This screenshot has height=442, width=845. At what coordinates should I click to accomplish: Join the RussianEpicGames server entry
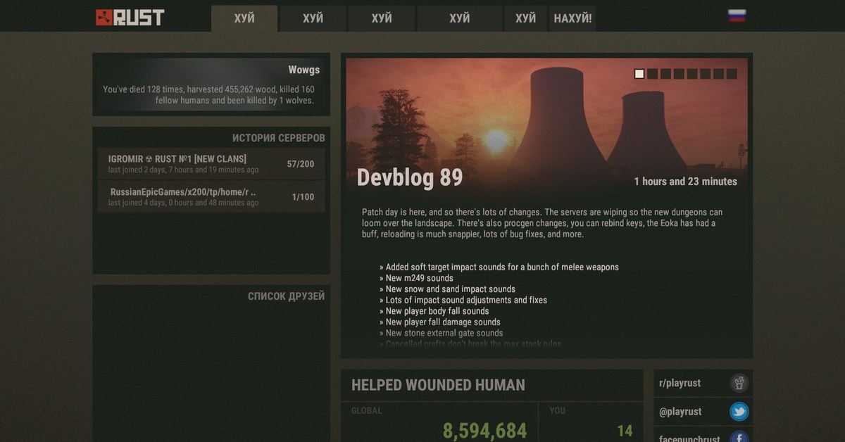[211, 196]
